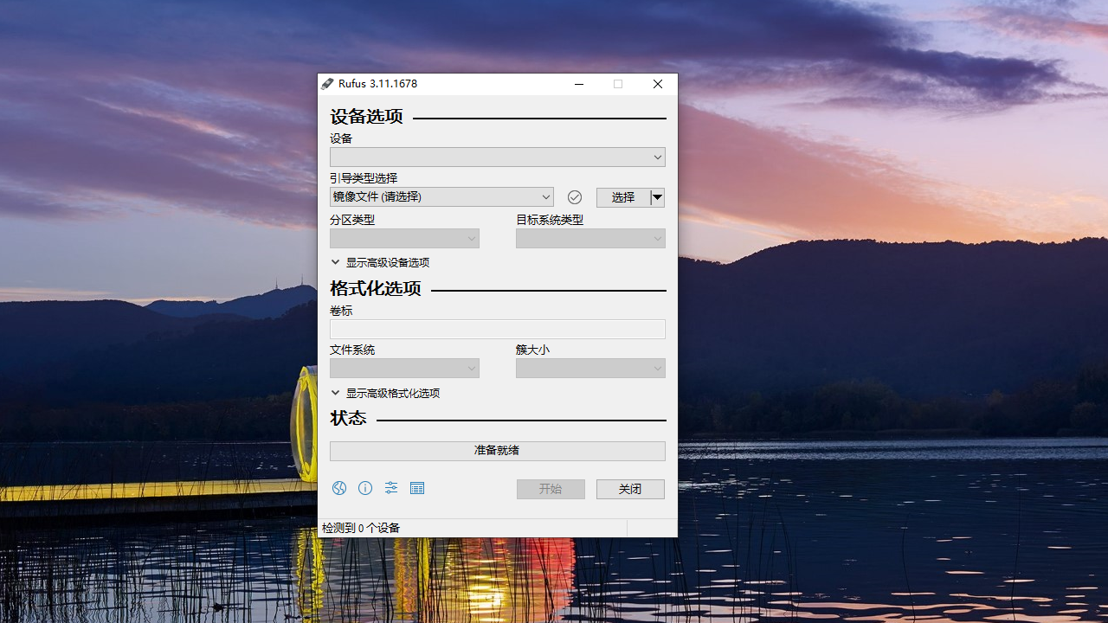Click the 开始 button

(x=551, y=489)
